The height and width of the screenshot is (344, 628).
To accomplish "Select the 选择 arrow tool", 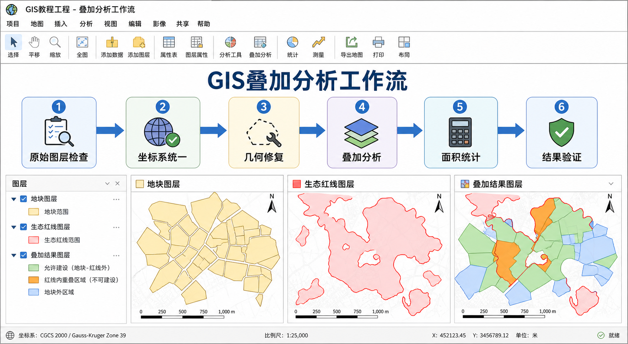I will [13, 47].
